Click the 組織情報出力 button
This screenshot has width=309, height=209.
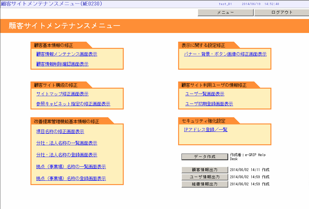pyautogui.click(x=205, y=184)
